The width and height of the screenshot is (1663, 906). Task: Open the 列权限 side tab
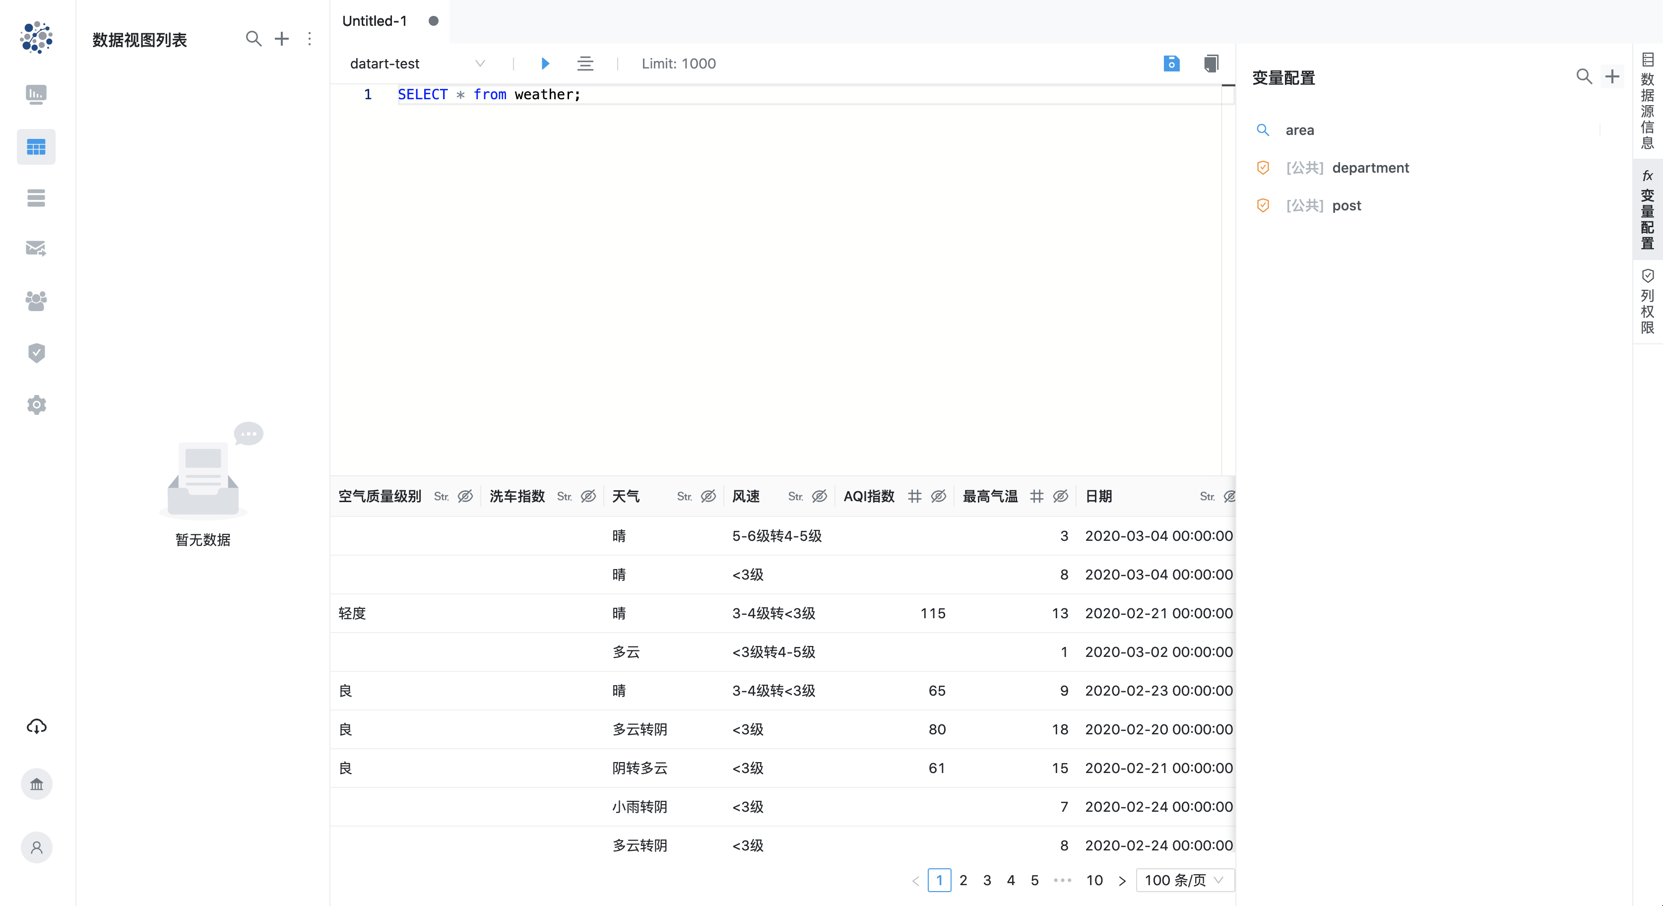1648,302
